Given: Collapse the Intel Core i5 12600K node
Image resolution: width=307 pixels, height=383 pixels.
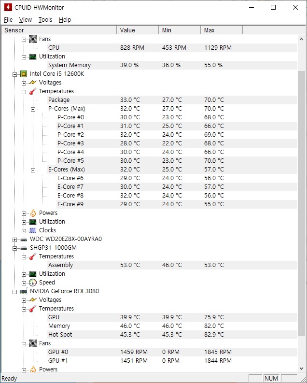Looking at the screenshot, I should (14, 74).
